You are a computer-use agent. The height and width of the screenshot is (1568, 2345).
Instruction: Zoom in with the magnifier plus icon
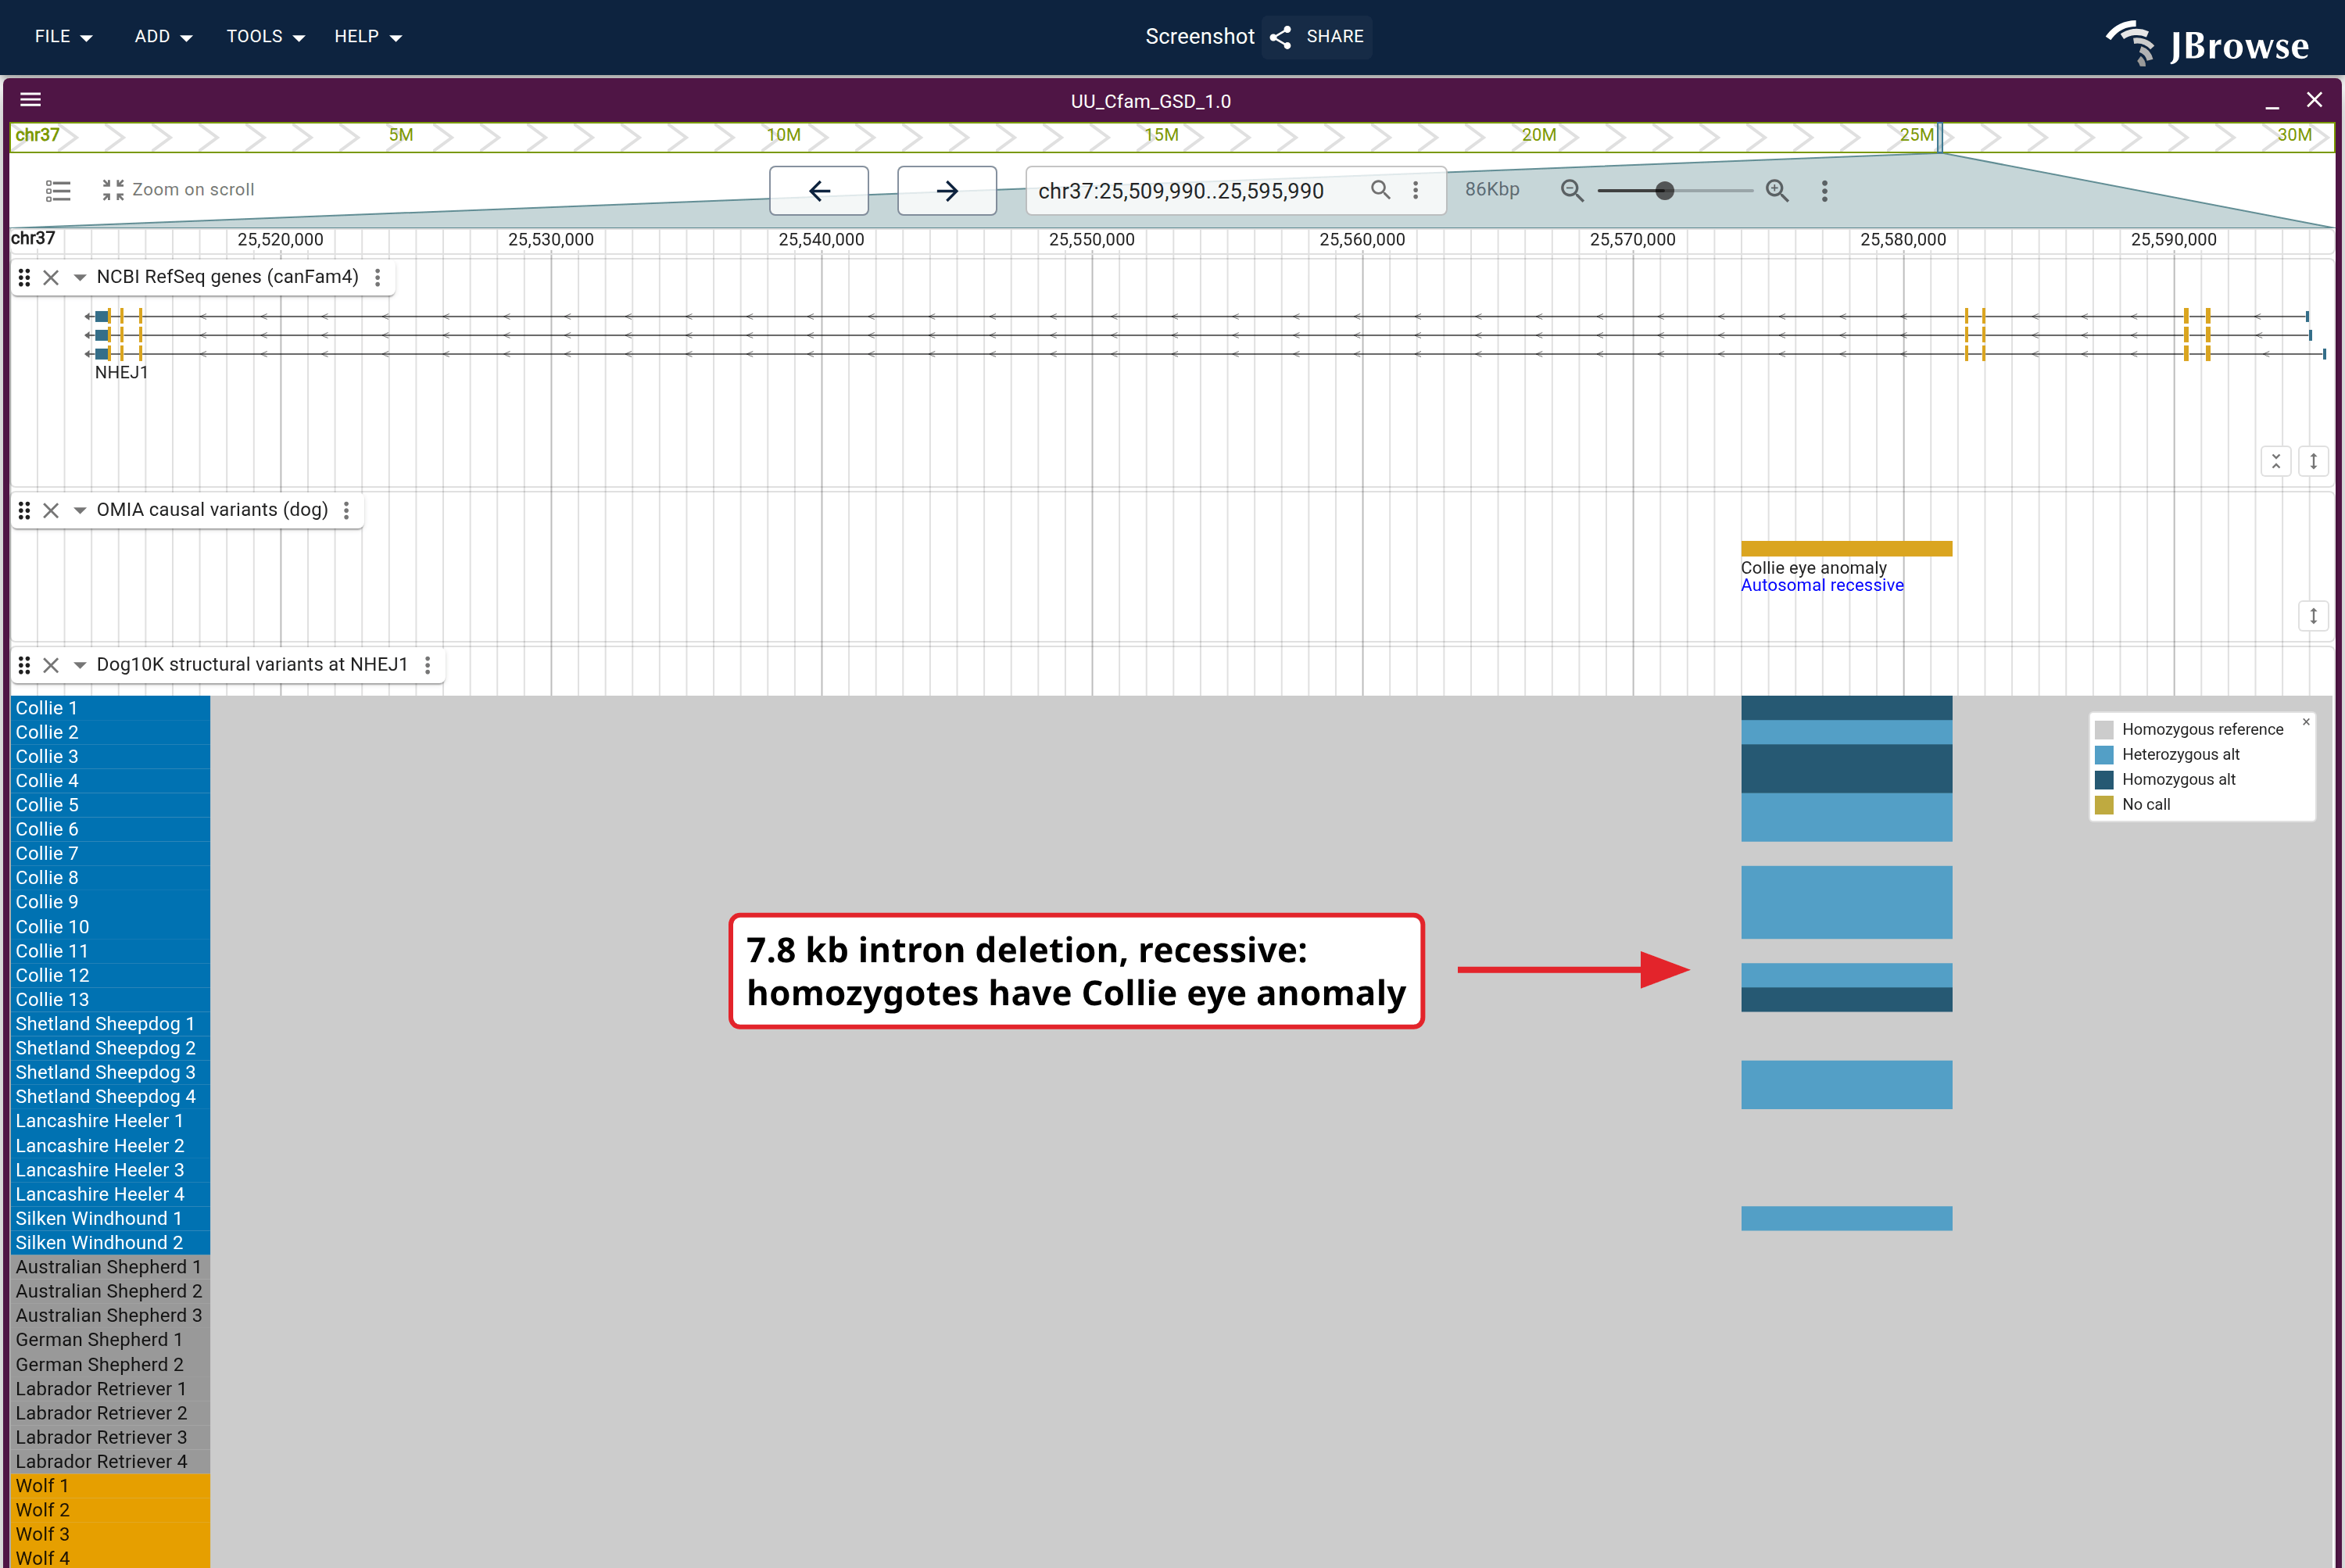1777,190
